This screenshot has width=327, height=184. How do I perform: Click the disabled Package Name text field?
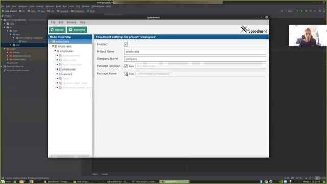(x=201, y=74)
